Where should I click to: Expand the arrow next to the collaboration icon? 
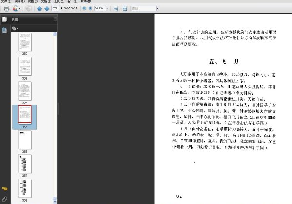point(20,9)
